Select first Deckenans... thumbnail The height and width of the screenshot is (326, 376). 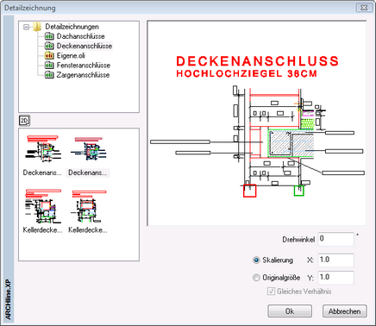[x=42, y=155]
